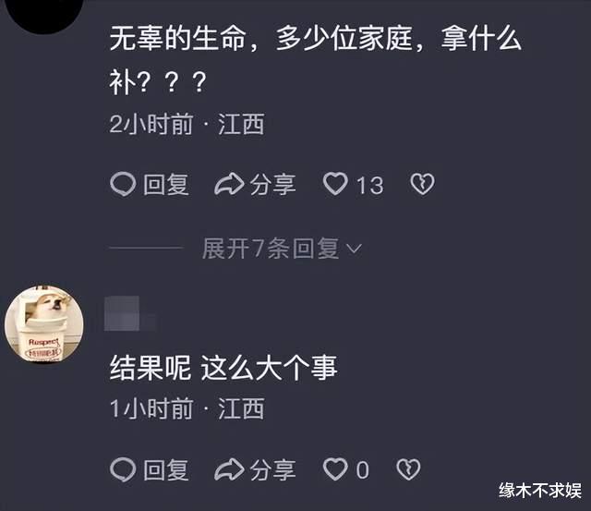Like the first comment with 13 likes

click(335, 184)
